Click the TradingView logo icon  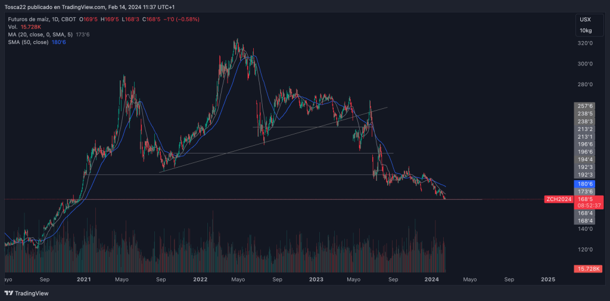pyautogui.click(x=8, y=293)
